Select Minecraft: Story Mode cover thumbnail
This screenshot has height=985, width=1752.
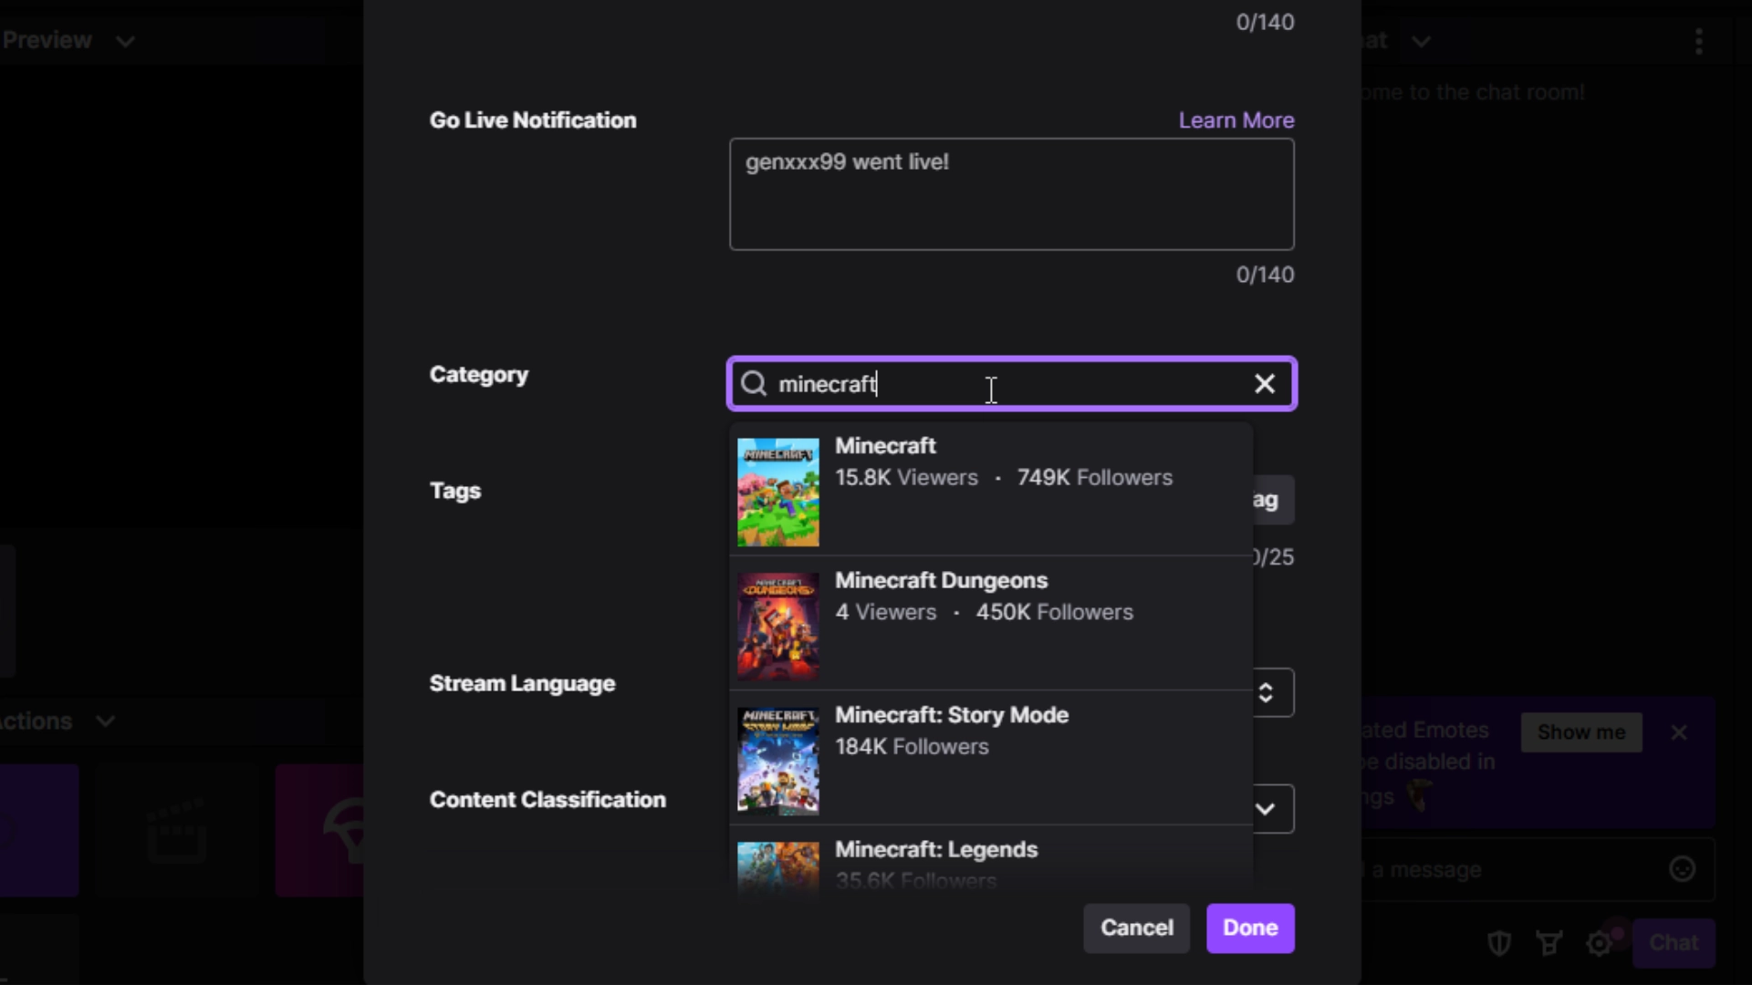point(778,762)
